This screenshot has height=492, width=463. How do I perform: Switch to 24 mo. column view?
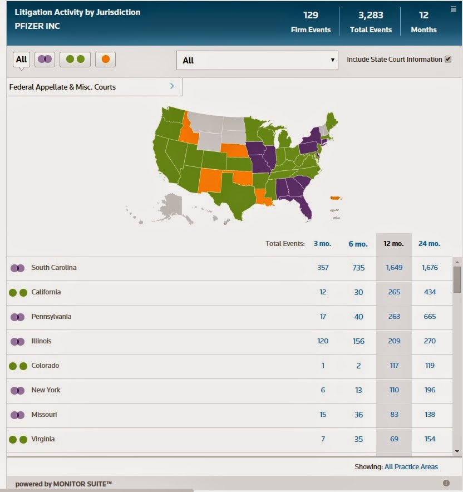429,244
